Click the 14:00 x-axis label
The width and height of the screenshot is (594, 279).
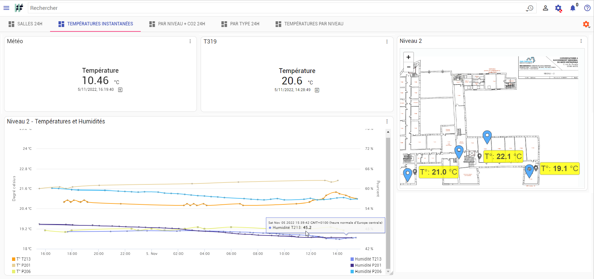(x=338, y=254)
